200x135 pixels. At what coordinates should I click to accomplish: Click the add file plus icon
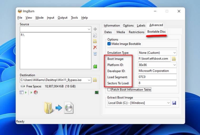coord(95,29)
